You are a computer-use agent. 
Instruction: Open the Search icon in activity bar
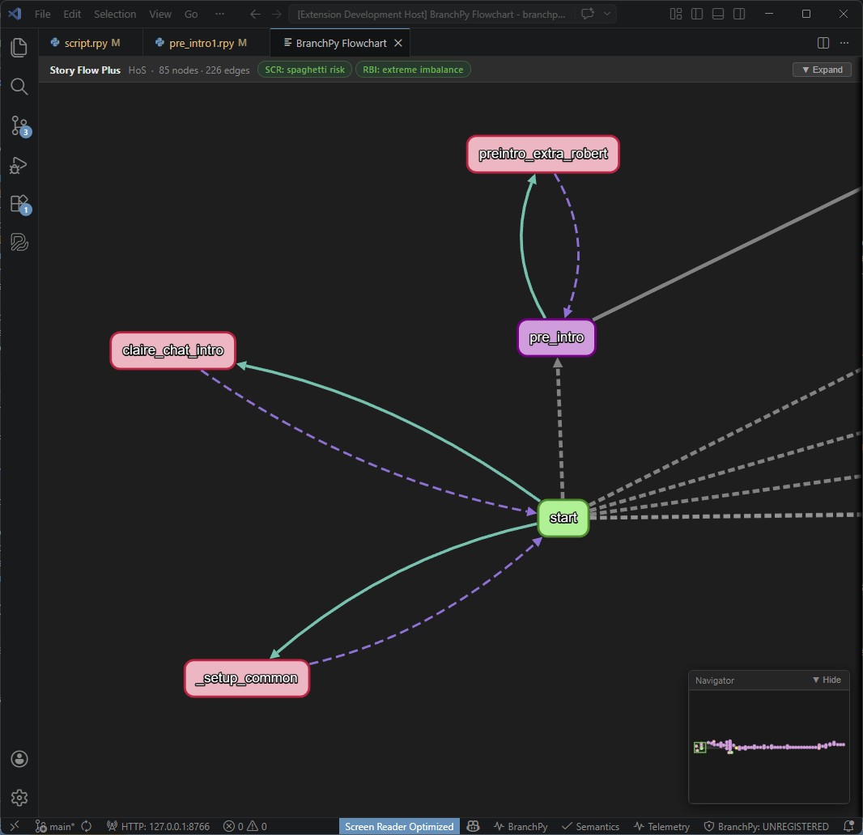tap(19, 87)
